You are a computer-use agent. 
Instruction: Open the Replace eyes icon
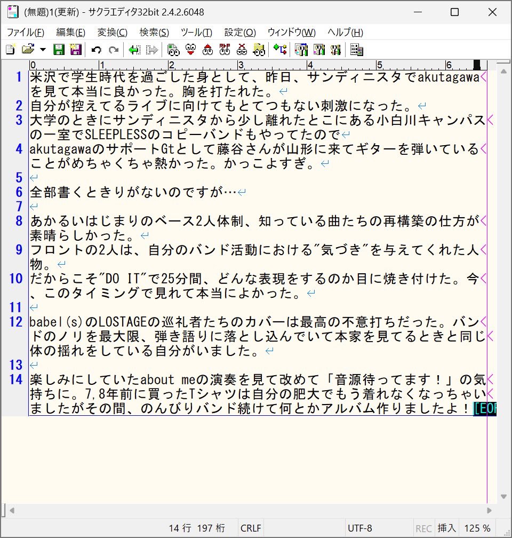225,50
